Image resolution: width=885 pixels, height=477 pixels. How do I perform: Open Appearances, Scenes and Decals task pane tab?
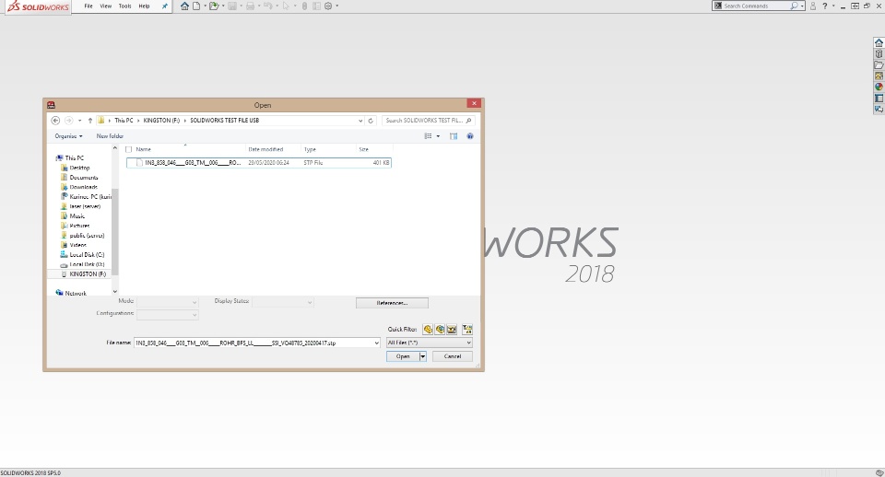(x=879, y=87)
